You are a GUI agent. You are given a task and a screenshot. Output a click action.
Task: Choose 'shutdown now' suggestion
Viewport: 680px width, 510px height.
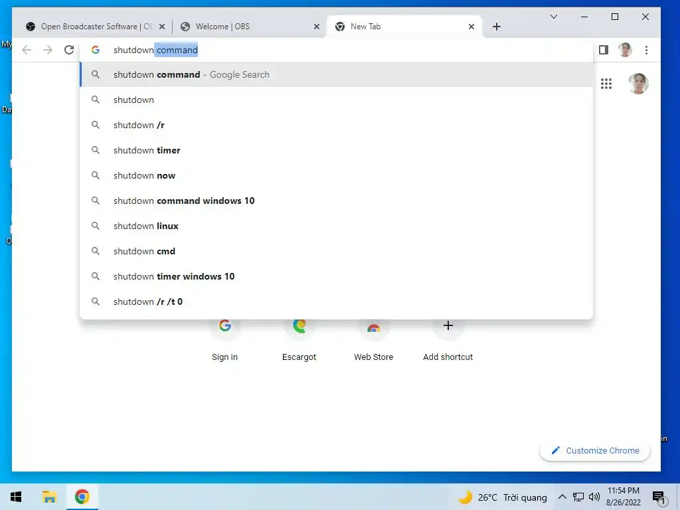point(337,175)
